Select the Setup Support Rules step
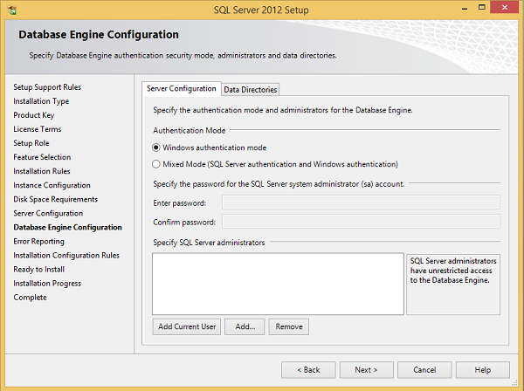524x391 pixels. [x=47, y=87]
